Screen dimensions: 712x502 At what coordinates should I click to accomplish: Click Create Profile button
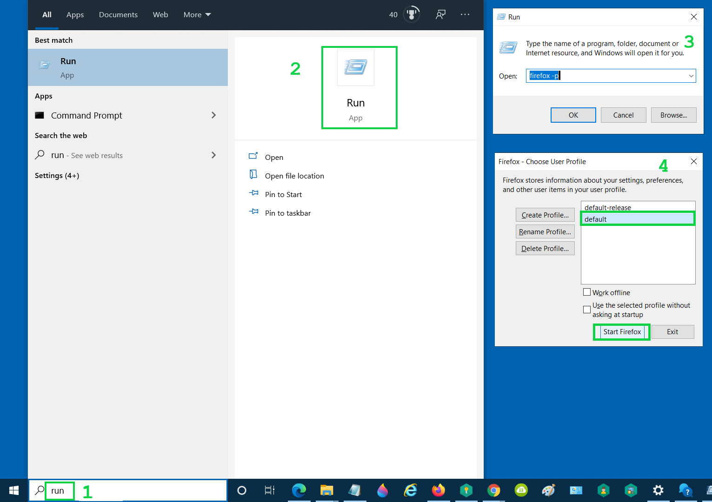click(545, 215)
